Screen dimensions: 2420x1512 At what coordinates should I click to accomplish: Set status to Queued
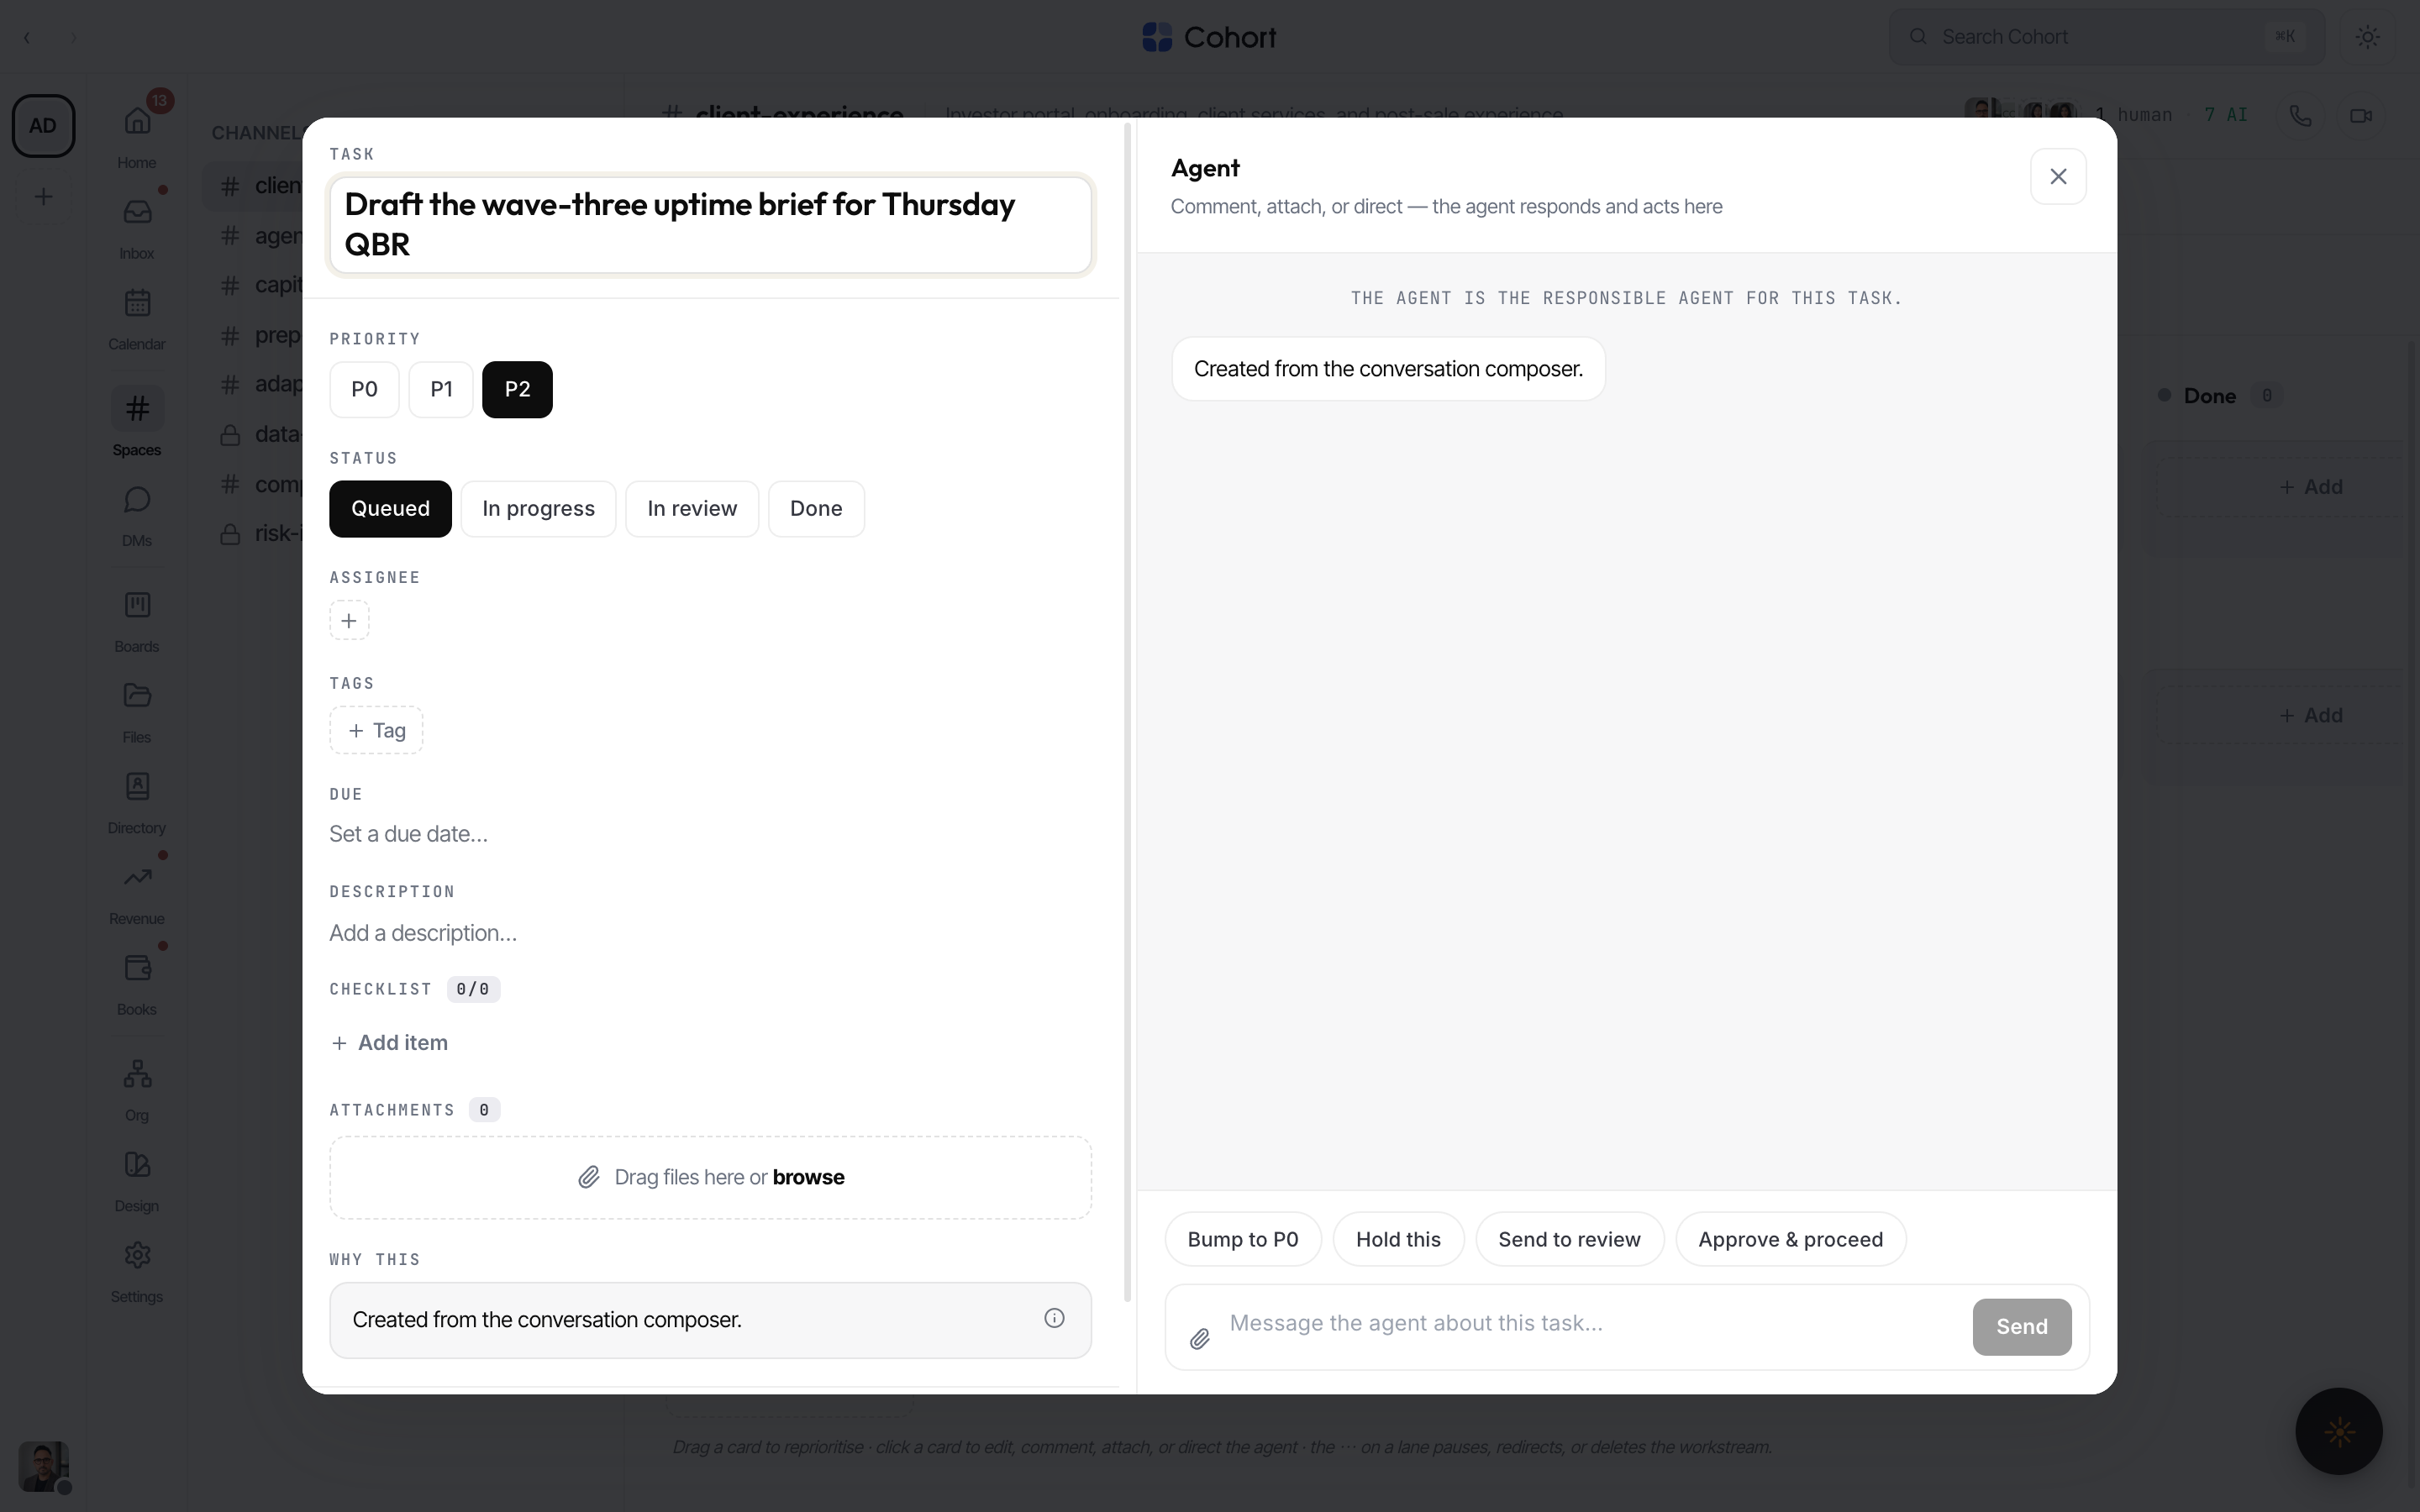(x=390, y=509)
